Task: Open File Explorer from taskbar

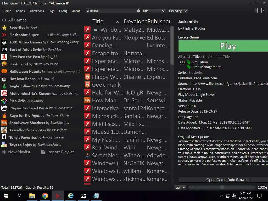Action: [x=32, y=196]
